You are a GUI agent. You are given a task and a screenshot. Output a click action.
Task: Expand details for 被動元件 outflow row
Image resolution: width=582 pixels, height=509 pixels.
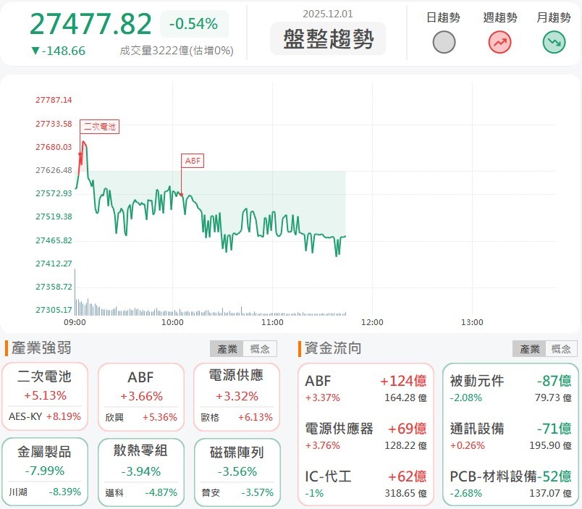507,387
